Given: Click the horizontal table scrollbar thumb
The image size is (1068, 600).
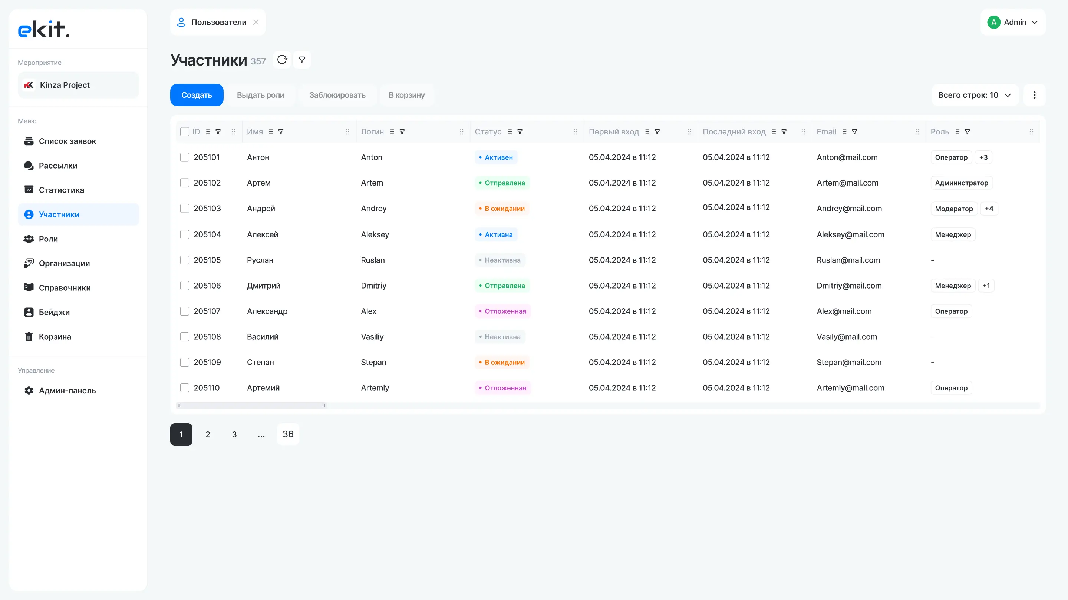Looking at the screenshot, I should (251, 406).
